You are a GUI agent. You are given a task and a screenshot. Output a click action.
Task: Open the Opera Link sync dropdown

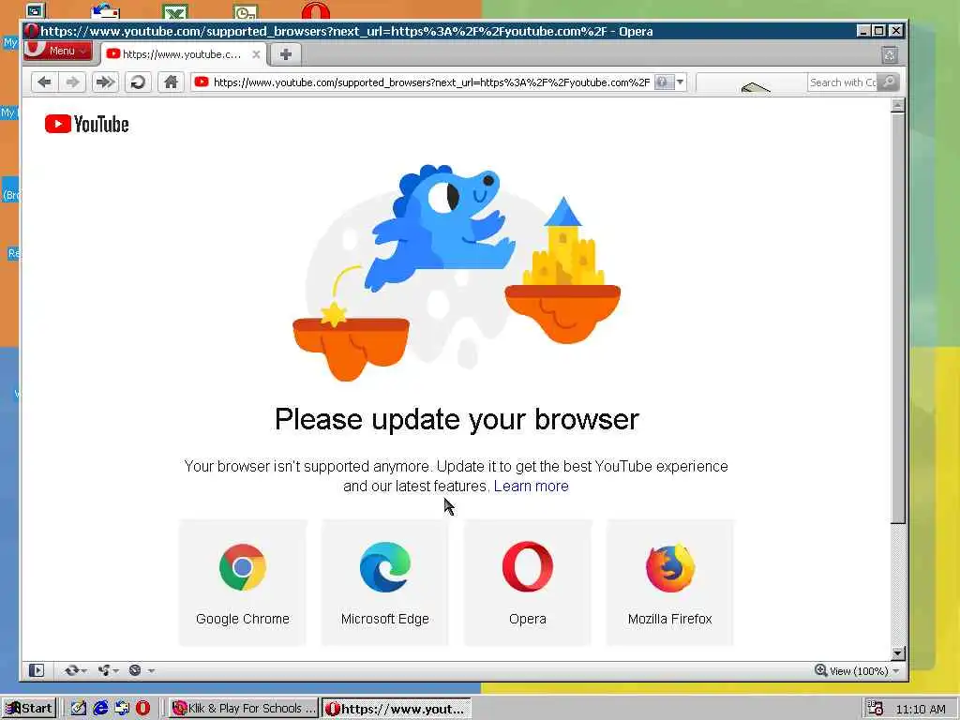75,670
